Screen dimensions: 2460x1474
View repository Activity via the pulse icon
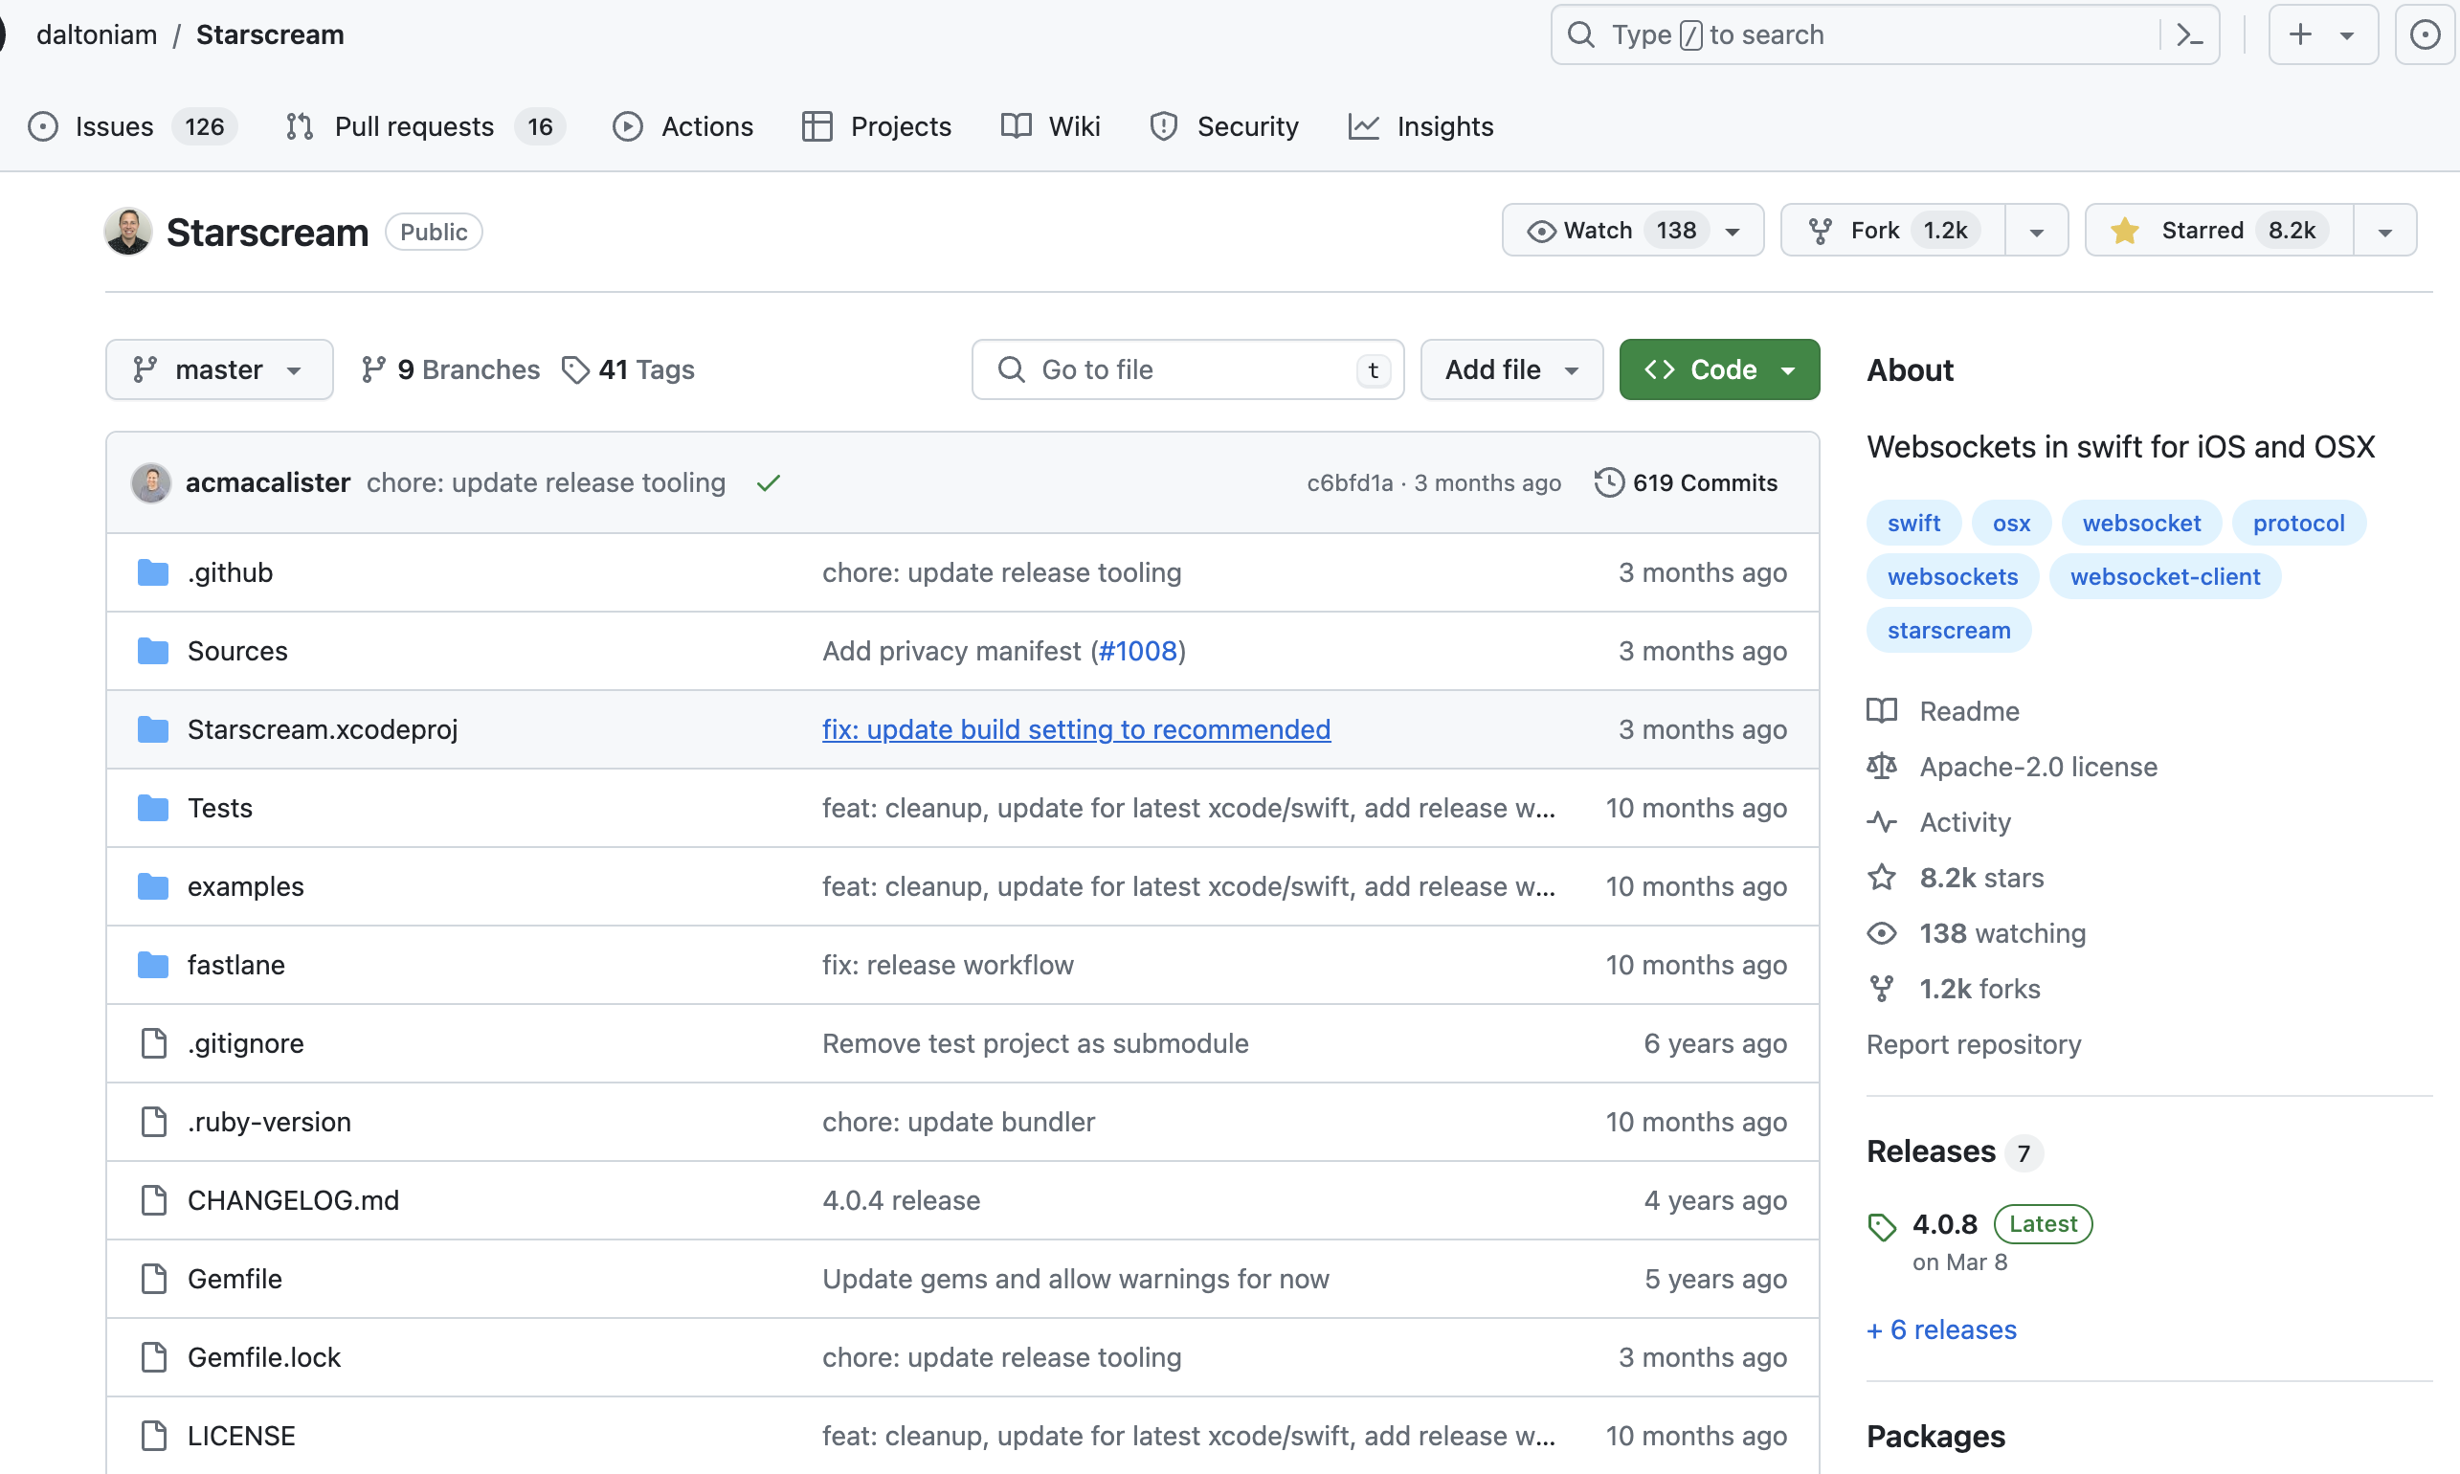click(1881, 821)
